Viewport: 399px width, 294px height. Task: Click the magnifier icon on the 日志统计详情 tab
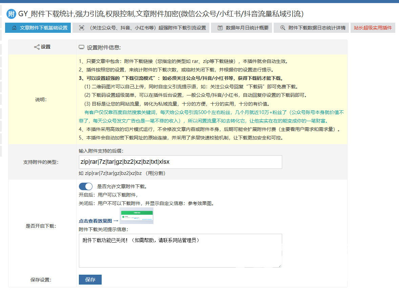(282, 28)
